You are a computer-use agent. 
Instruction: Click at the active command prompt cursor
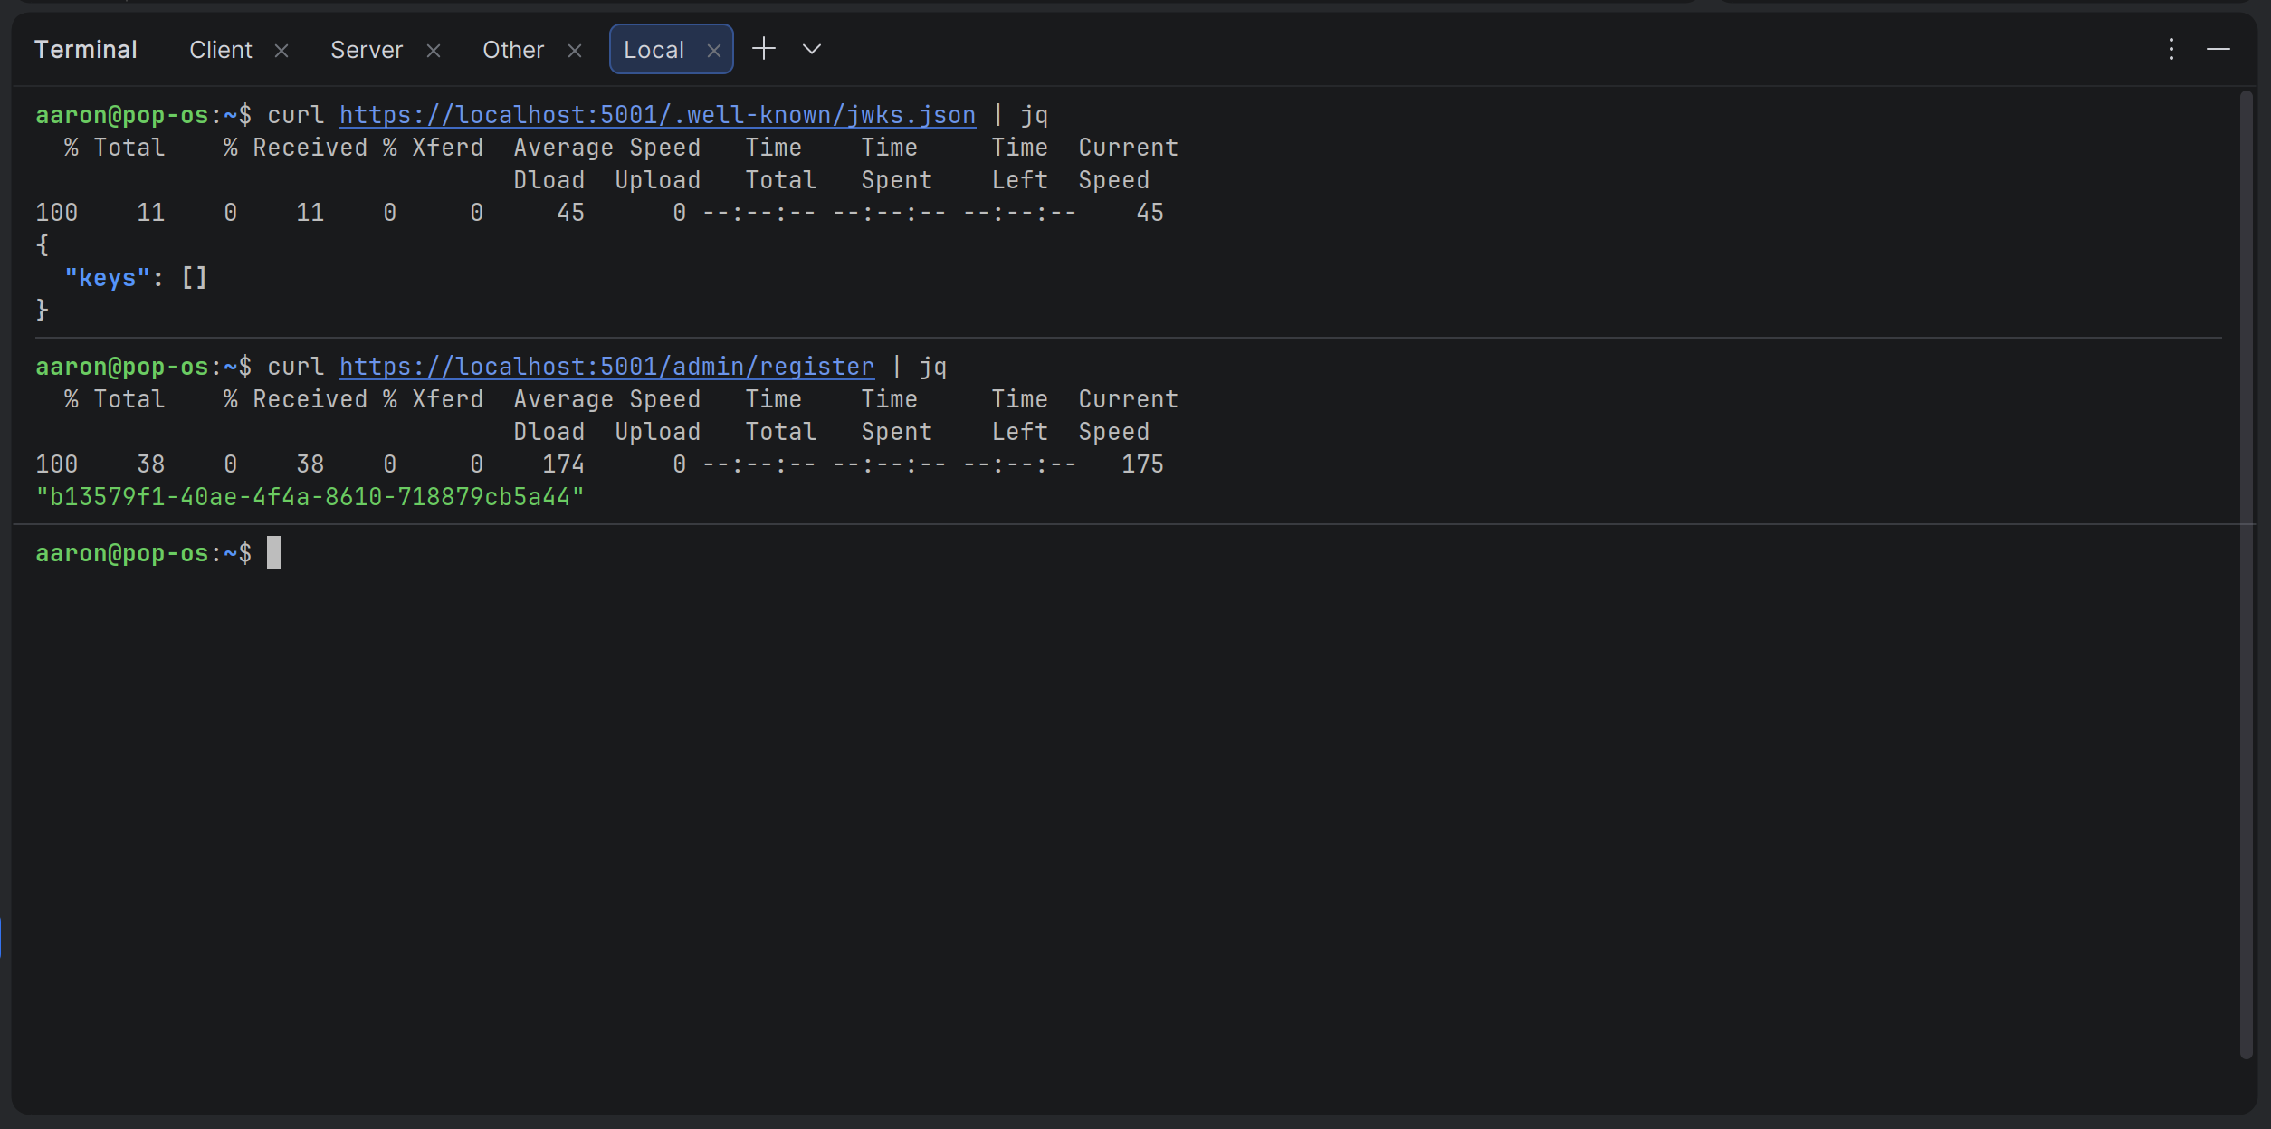click(x=274, y=553)
